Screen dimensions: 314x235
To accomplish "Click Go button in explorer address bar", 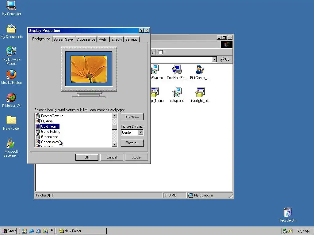I will pyautogui.click(x=225, y=59).
